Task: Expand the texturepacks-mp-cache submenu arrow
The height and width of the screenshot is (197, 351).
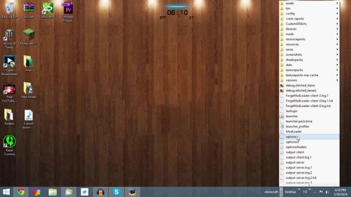Action: coord(337,75)
